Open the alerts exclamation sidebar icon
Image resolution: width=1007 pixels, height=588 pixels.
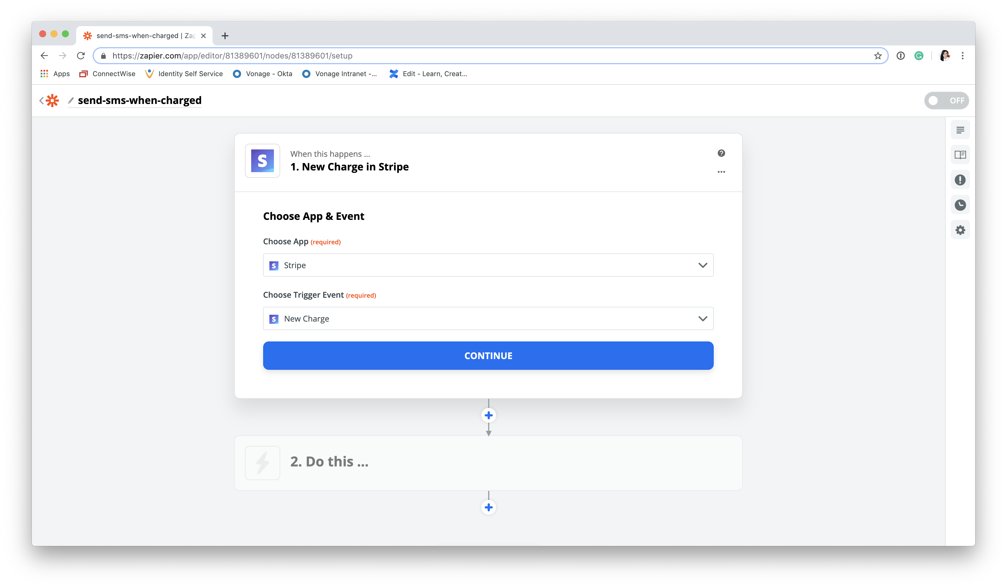[x=960, y=180]
